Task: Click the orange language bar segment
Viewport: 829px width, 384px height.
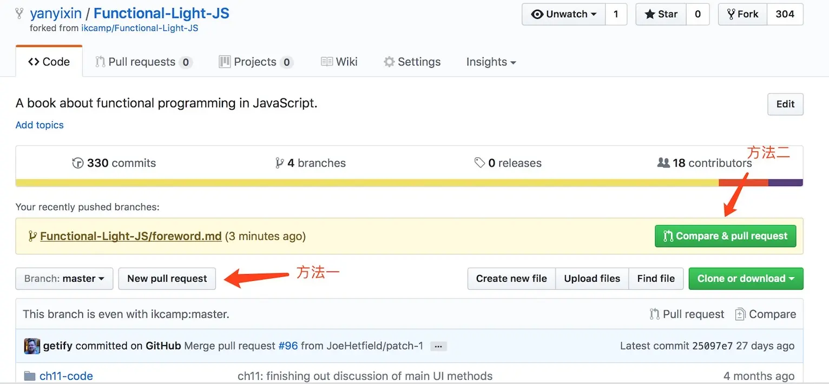Action: pyautogui.click(x=744, y=182)
